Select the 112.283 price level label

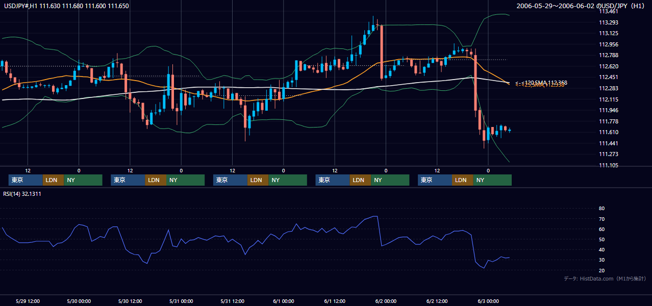(x=609, y=89)
